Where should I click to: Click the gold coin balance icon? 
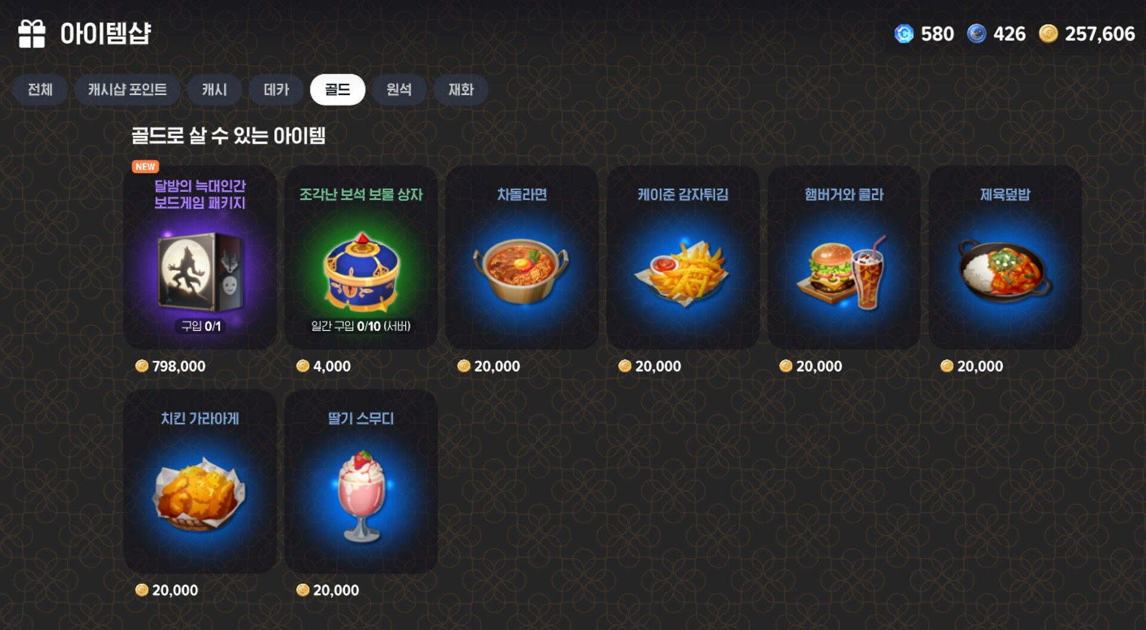1048,33
